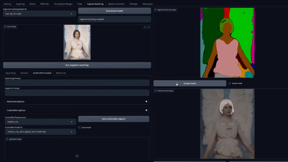Click the Create mask button
This screenshot has height=162, width=288.
click(x=190, y=83)
